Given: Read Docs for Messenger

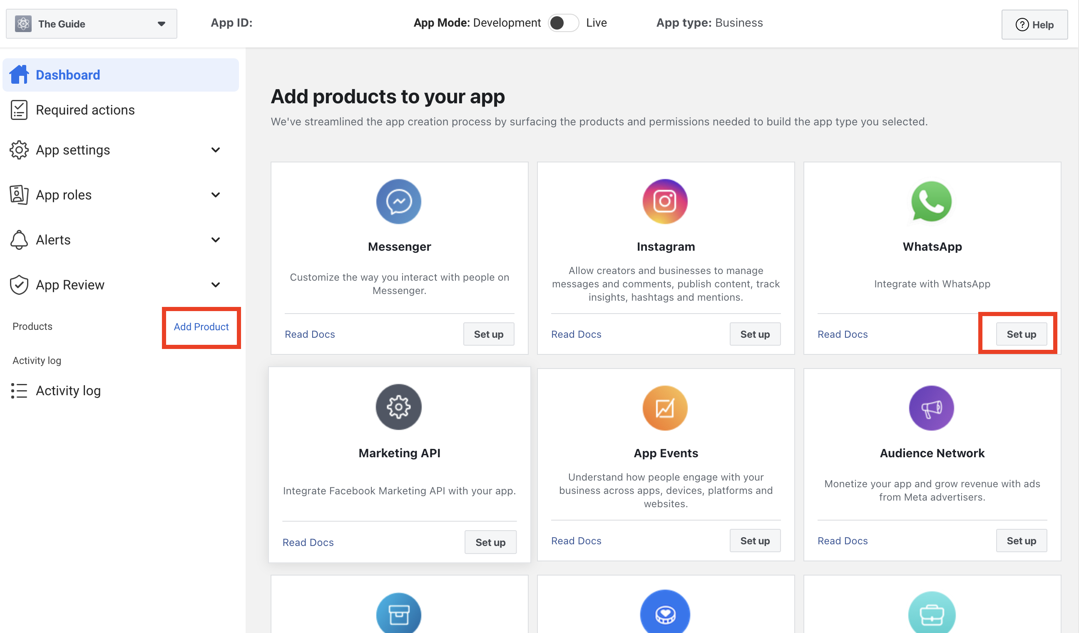Looking at the screenshot, I should click(310, 334).
